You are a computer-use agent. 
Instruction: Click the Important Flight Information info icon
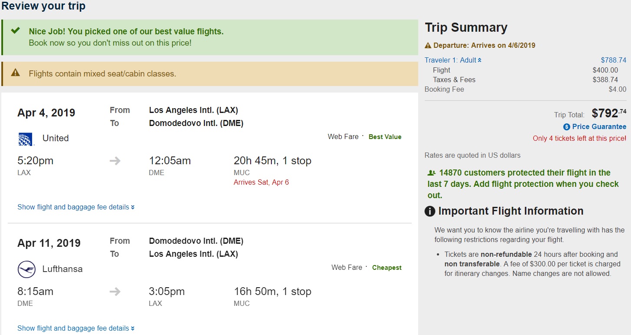(429, 212)
